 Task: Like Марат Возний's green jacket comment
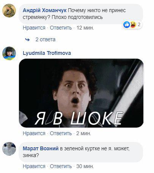click(34, 166)
